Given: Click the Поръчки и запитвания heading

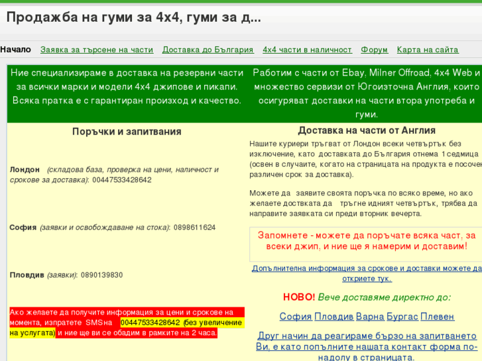Looking at the screenshot, I should click(x=127, y=132).
